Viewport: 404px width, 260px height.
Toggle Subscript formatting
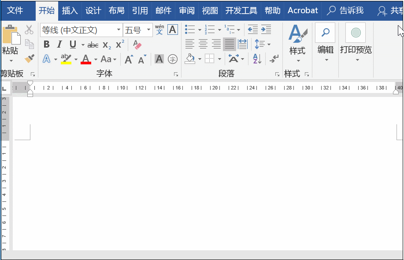tap(107, 45)
